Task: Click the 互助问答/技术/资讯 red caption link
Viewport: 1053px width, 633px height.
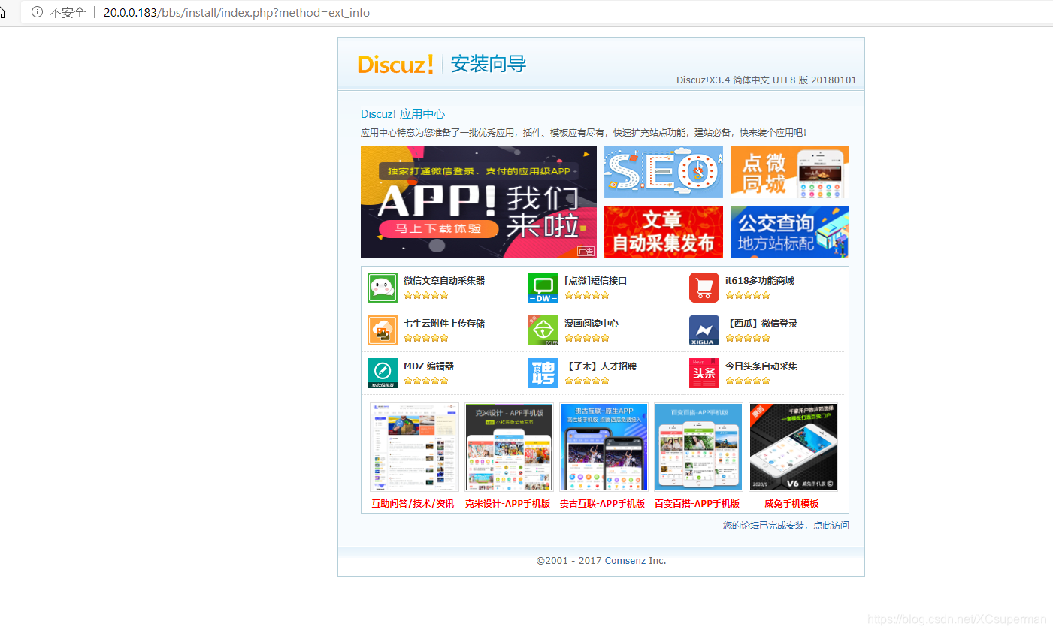Action: point(413,504)
